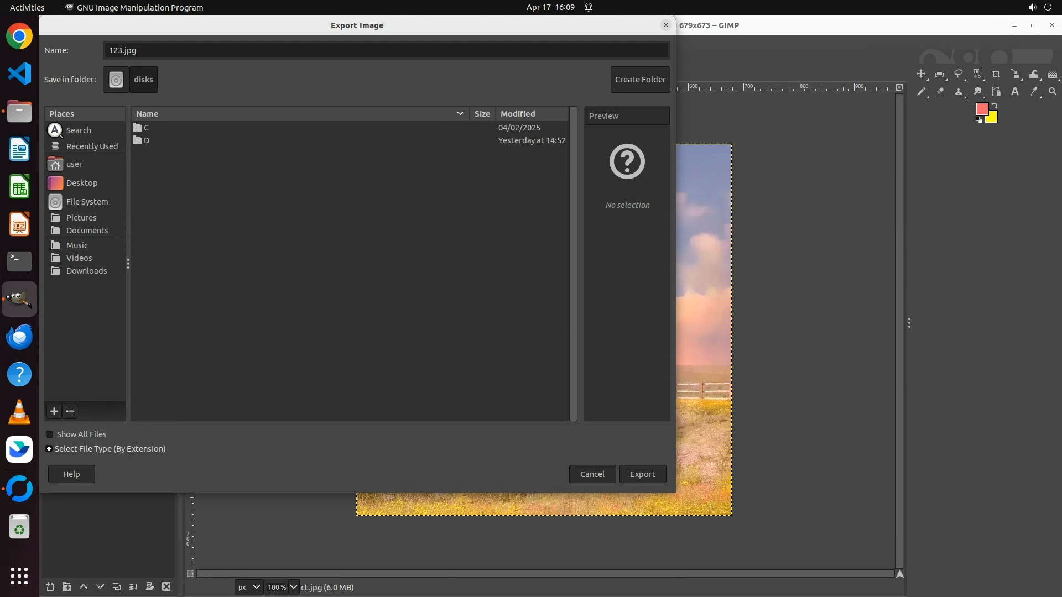Open the px unit dropdown

pos(248,587)
